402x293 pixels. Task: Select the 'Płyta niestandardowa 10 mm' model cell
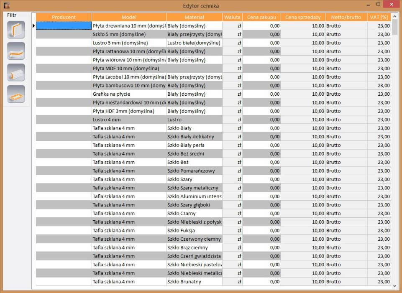(129, 102)
